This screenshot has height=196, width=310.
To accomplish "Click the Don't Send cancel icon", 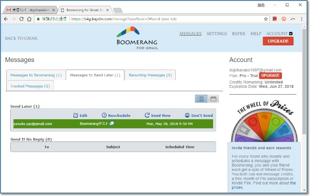I will 187,115.
